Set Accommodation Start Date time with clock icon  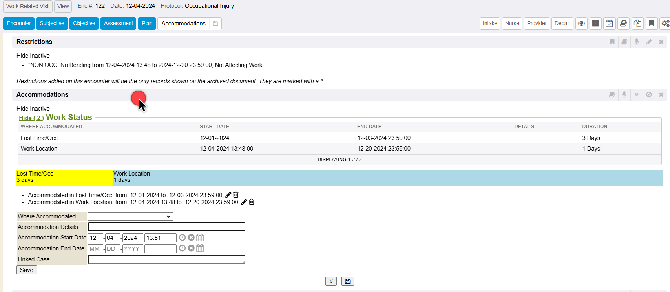[x=182, y=238]
